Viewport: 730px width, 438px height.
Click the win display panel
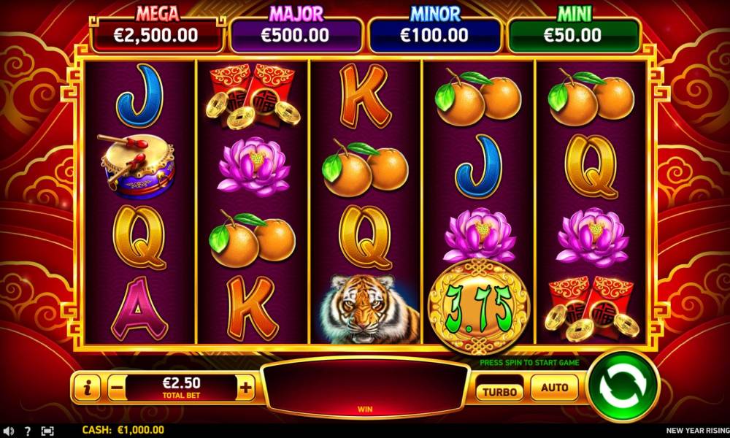[x=365, y=387]
